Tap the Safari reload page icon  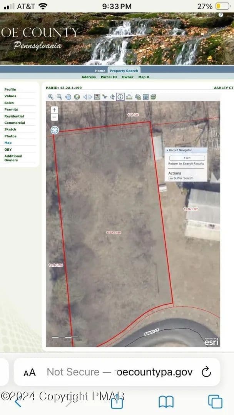pos(206,372)
